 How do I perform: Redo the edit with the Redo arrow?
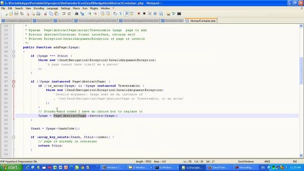[69, 14]
